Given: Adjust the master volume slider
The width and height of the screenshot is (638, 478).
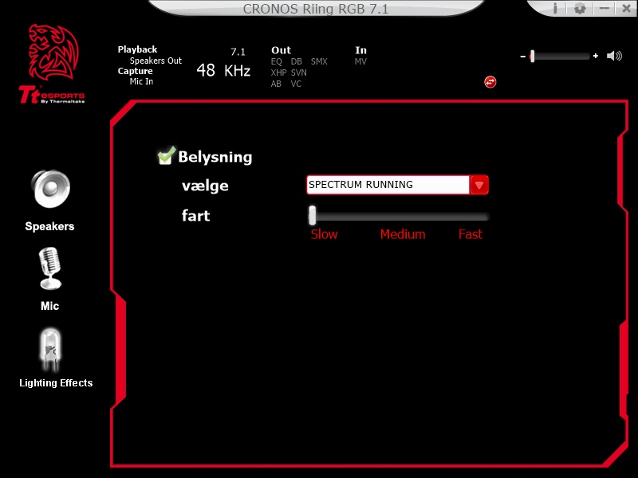Looking at the screenshot, I should pyautogui.click(x=561, y=56).
